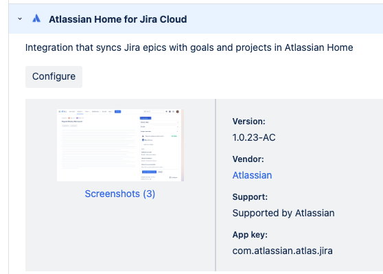This screenshot has width=383, height=274.
Task: Click the integration description sentence
Action: click(189, 47)
